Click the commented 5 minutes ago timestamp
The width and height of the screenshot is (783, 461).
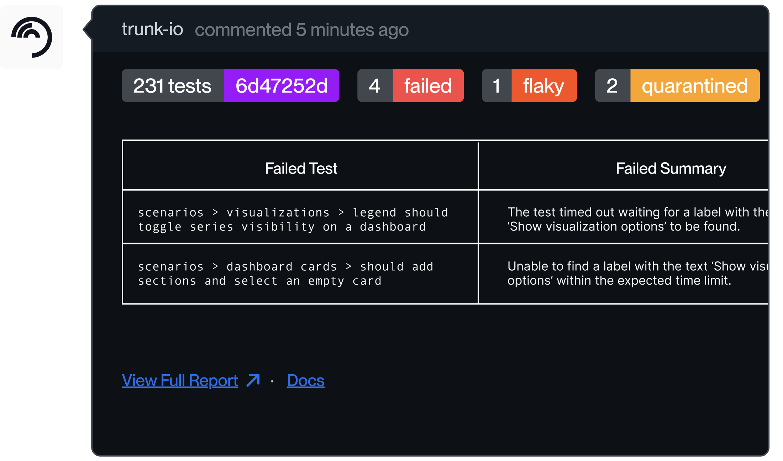coord(302,30)
